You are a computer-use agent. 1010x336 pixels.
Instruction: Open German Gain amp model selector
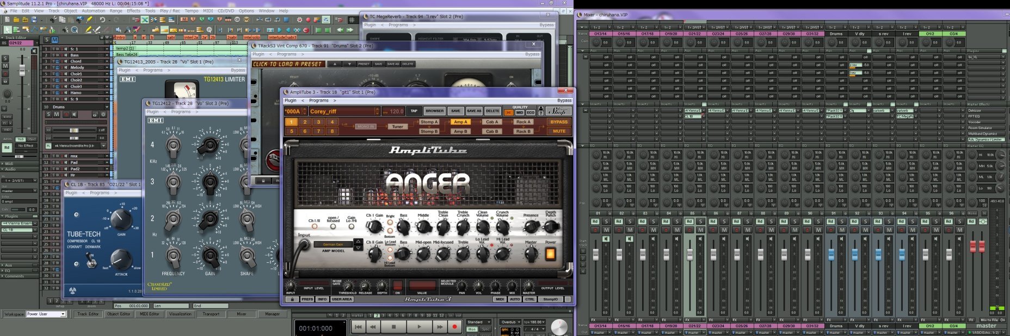pyautogui.click(x=333, y=244)
